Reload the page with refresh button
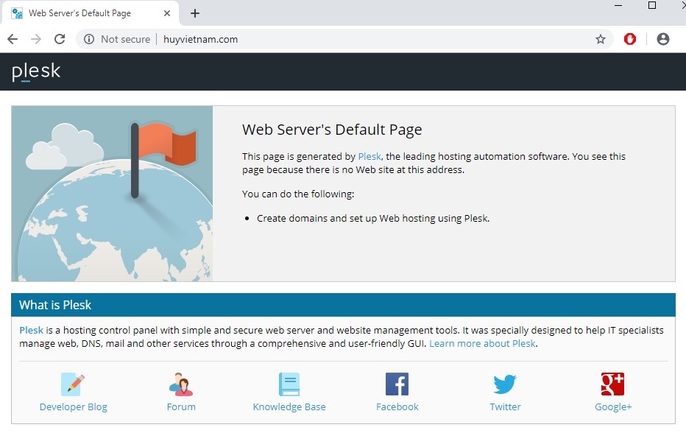Image resolution: width=686 pixels, height=433 pixels. coord(60,39)
